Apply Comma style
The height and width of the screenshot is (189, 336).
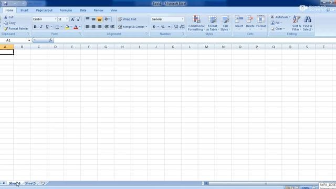click(x=169, y=27)
